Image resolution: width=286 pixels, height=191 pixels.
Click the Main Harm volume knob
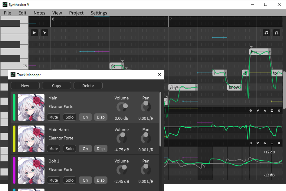(122, 138)
